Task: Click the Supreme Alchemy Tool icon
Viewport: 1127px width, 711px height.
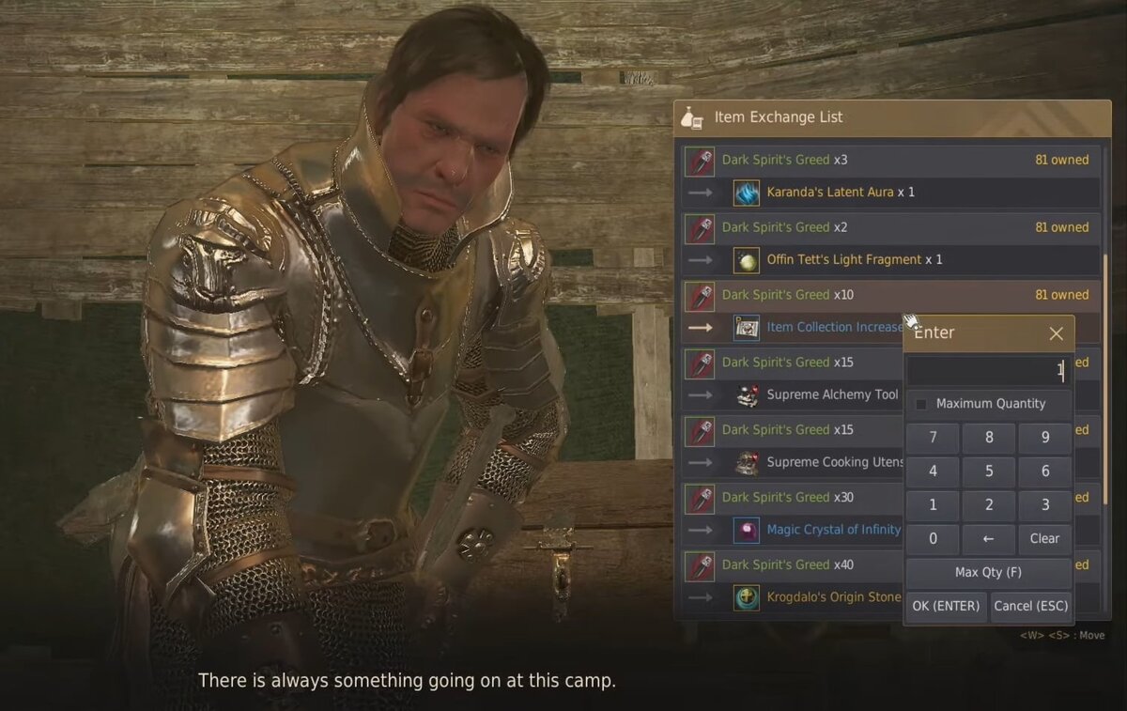Action: [x=747, y=395]
